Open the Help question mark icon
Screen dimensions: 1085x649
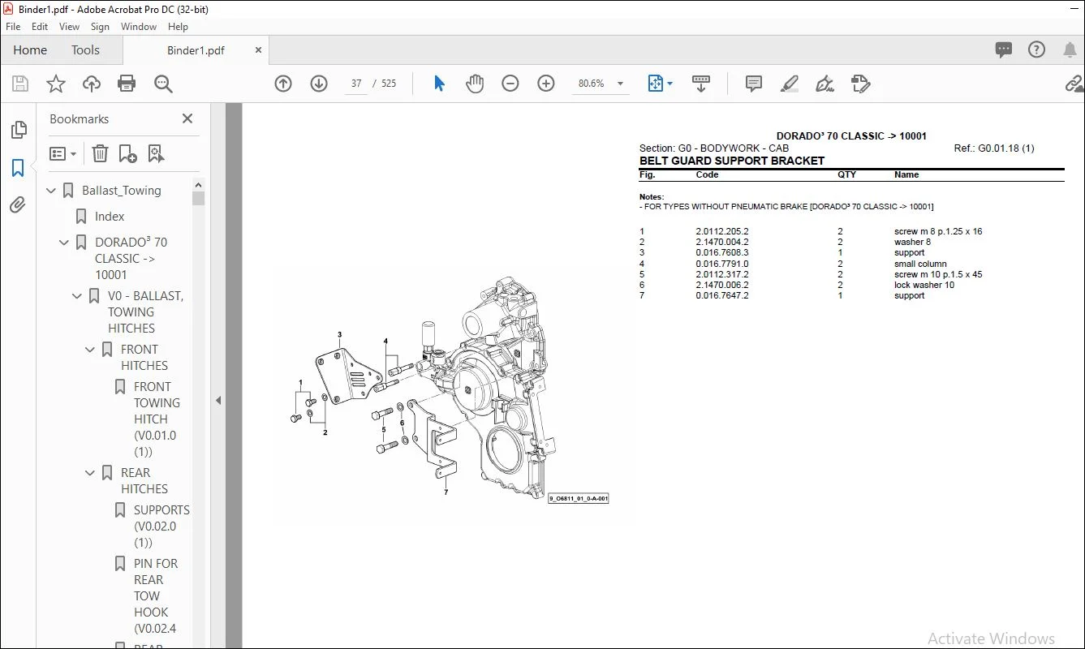point(1036,49)
